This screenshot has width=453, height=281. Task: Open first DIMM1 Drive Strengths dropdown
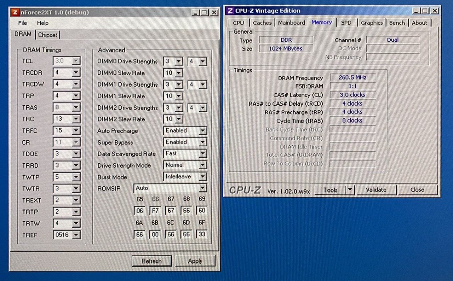click(x=173, y=84)
